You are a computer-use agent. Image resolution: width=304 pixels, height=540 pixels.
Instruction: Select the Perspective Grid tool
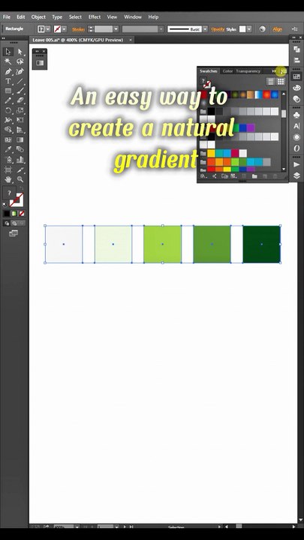point(20,130)
